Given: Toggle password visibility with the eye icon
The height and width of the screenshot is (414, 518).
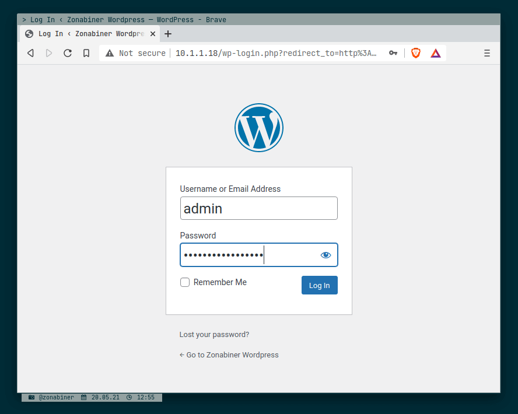Looking at the screenshot, I should pyautogui.click(x=325, y=255).
